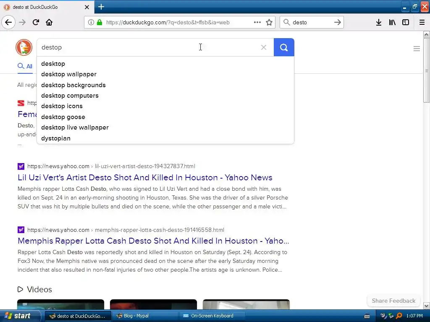Image resolution: width=430 pixels, height=322 pixels.
Task: Click the browser address bar URL
Action: click(x=168, y=23)
